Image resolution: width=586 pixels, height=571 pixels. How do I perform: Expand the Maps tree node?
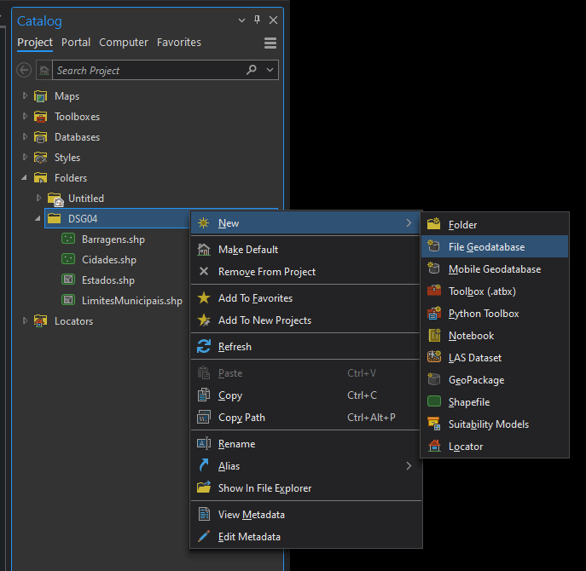[x=26, y=96]
